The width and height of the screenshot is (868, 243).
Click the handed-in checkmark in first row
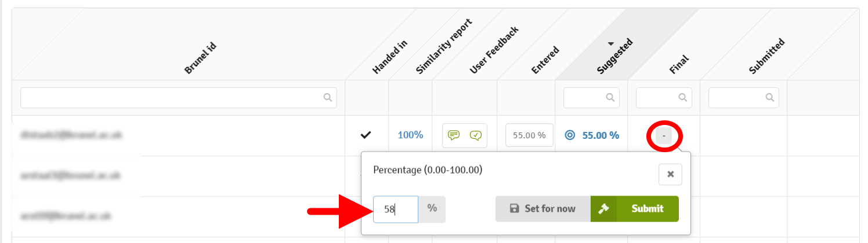(x=366, y=135)
